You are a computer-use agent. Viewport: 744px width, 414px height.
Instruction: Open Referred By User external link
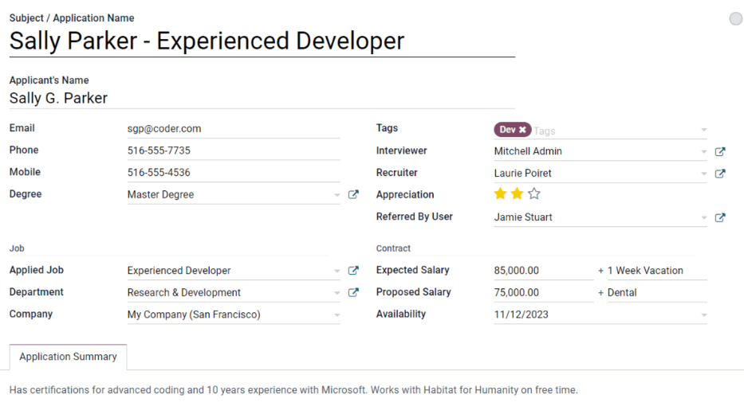pos(720,217)
